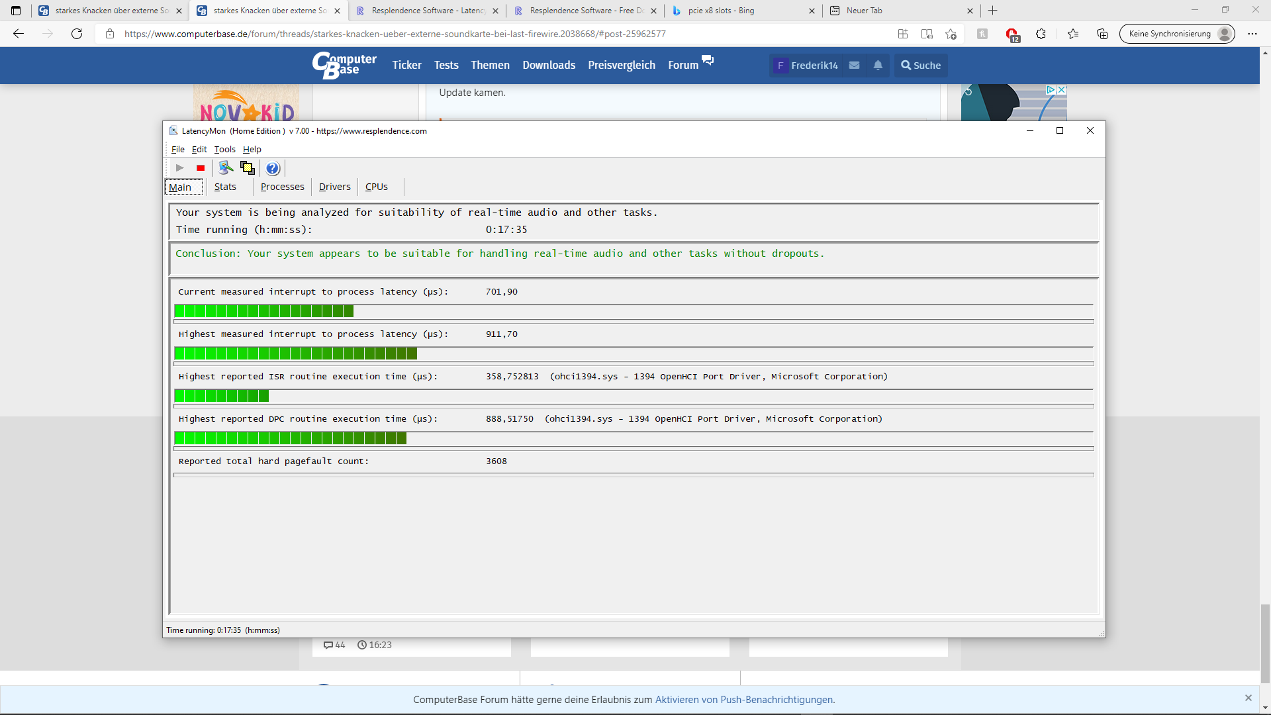This screenshot has height=715, width=1271.
Task: Switch to the Drivers tab
Action: [x=334, y=187]
